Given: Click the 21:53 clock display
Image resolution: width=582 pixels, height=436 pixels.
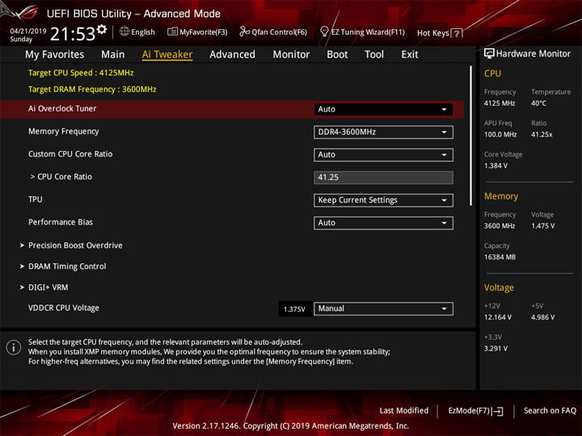Looking at the screenshot, I should [73, 34].
